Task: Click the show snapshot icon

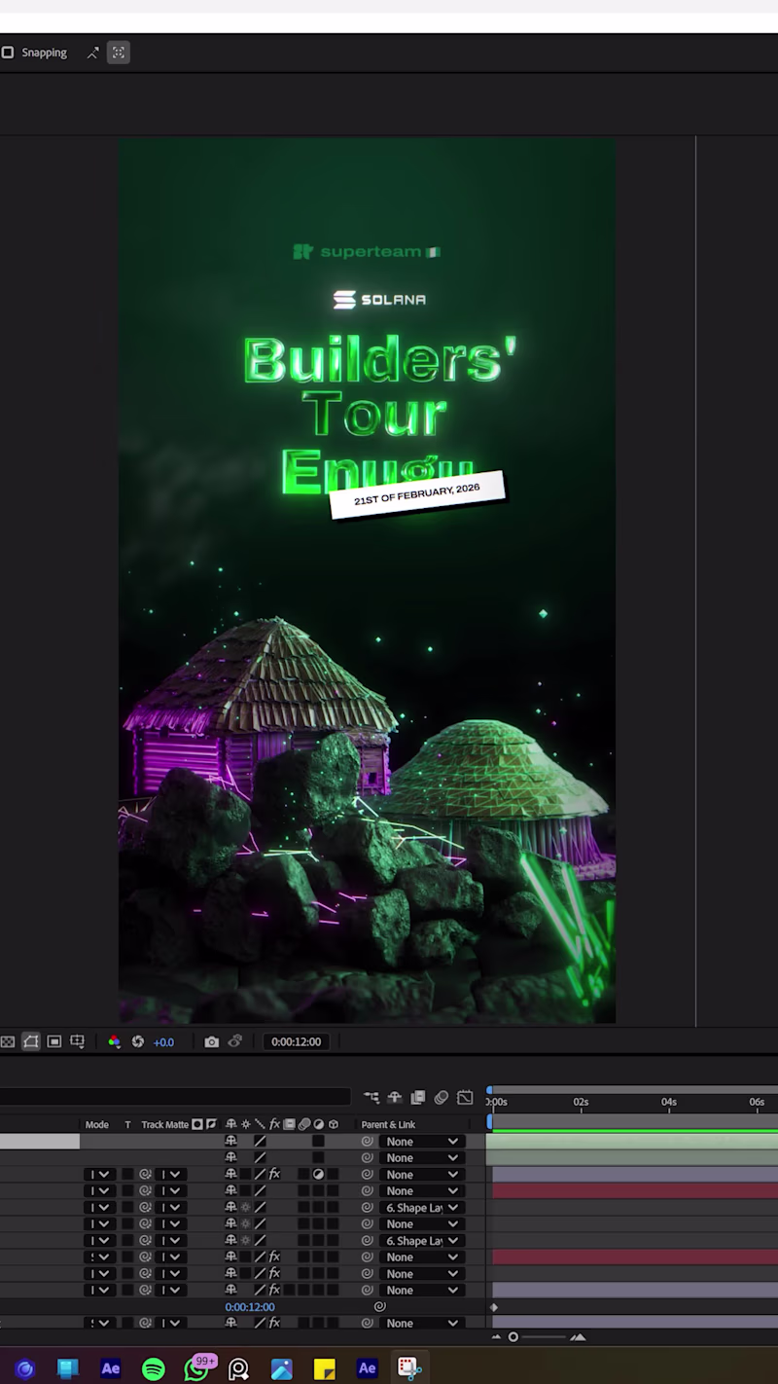Action: tap(234, 1041)
